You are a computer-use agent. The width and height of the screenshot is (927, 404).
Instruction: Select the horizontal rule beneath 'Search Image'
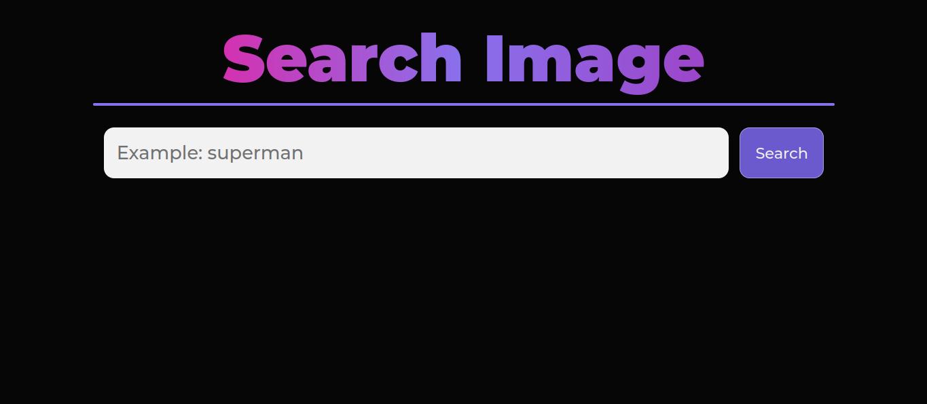[x=463, y=104]
